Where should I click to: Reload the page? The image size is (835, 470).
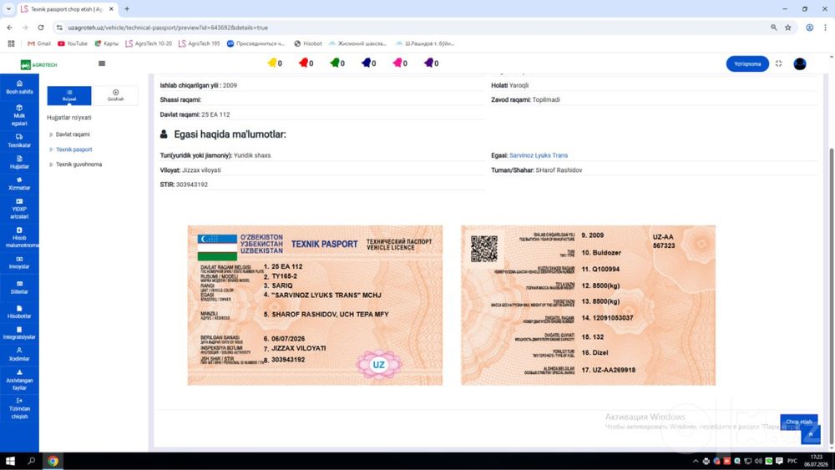pos(40,28)
